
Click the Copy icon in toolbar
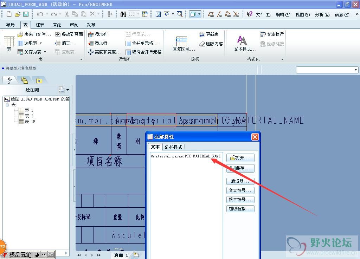tap(75, 14)
